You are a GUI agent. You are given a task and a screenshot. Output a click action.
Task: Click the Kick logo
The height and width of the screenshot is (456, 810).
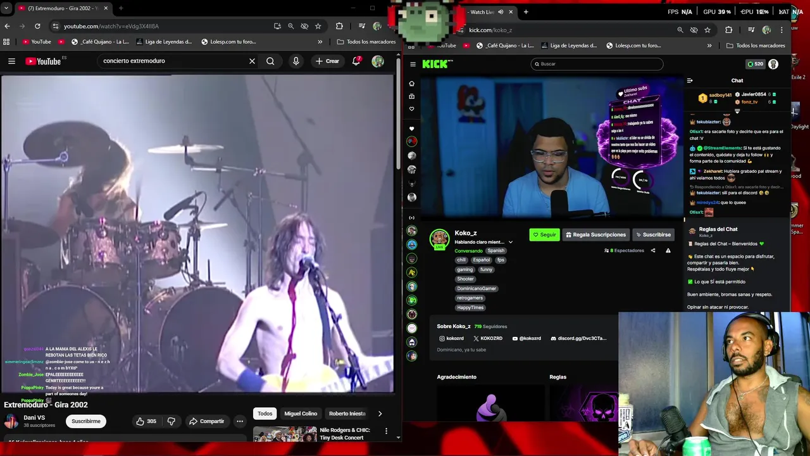pos(437,63)
